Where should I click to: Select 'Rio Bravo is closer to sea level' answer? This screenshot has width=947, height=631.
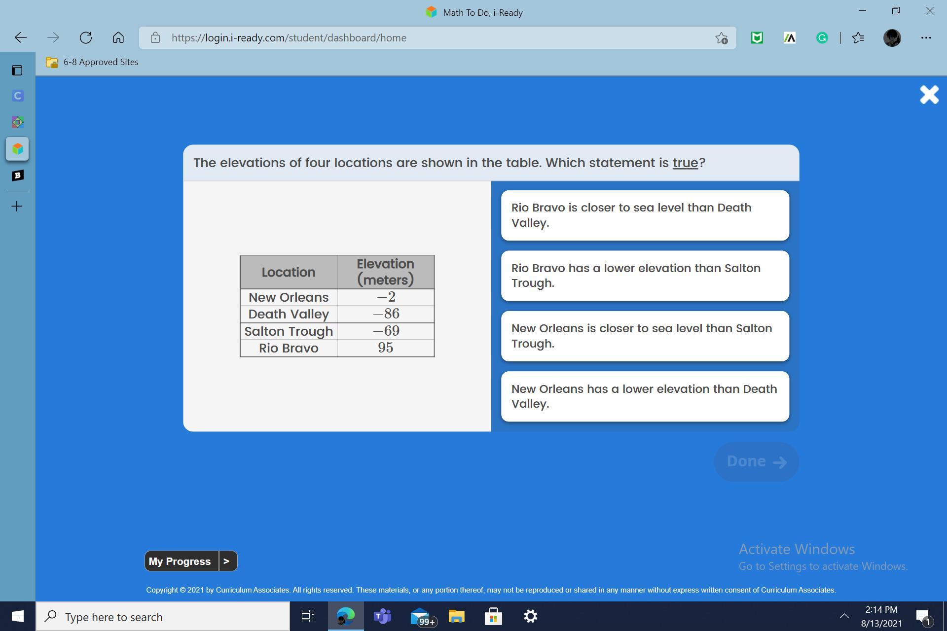[645, 215]
